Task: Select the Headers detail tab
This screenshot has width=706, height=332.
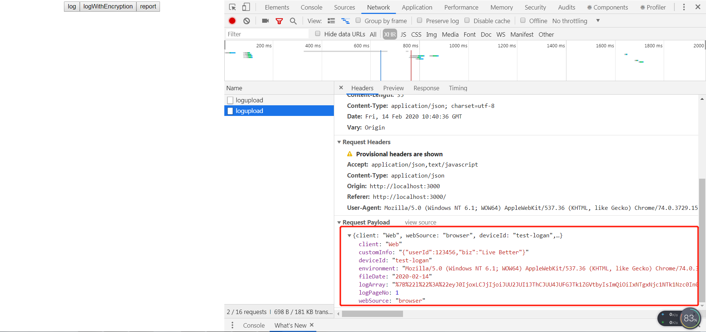Action: click(x=362, y=88)
